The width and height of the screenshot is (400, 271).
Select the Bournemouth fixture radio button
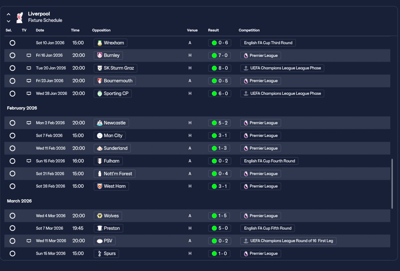pyautogui.click(x=12, y=81)
